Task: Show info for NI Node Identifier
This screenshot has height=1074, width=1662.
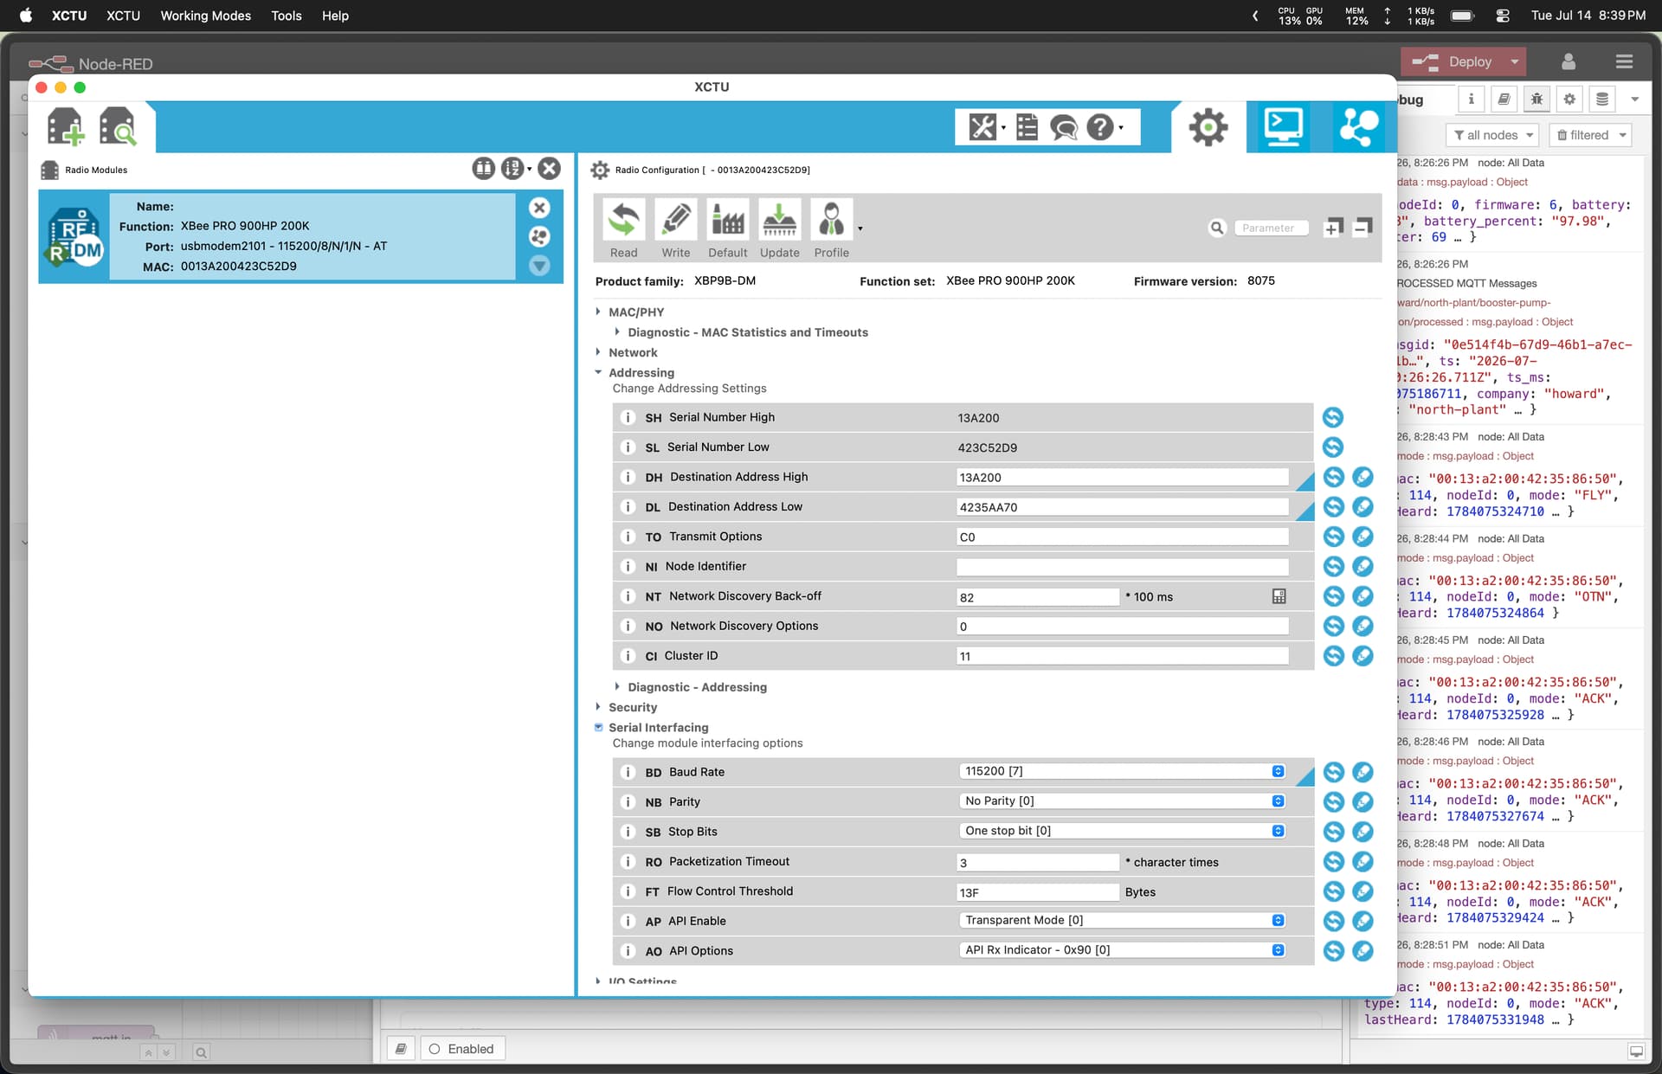Action: [x=628, y=566]
